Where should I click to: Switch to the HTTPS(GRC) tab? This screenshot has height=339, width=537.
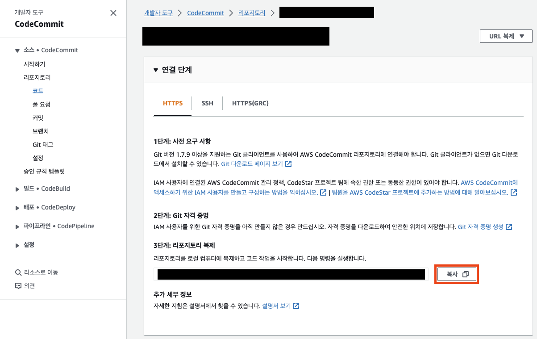pos(250,103)
